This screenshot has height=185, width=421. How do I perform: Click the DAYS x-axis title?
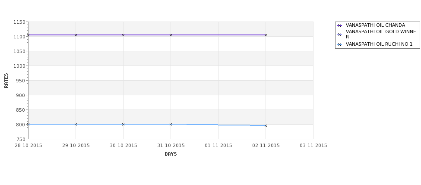pyautogui.click(x=171, y=154)
